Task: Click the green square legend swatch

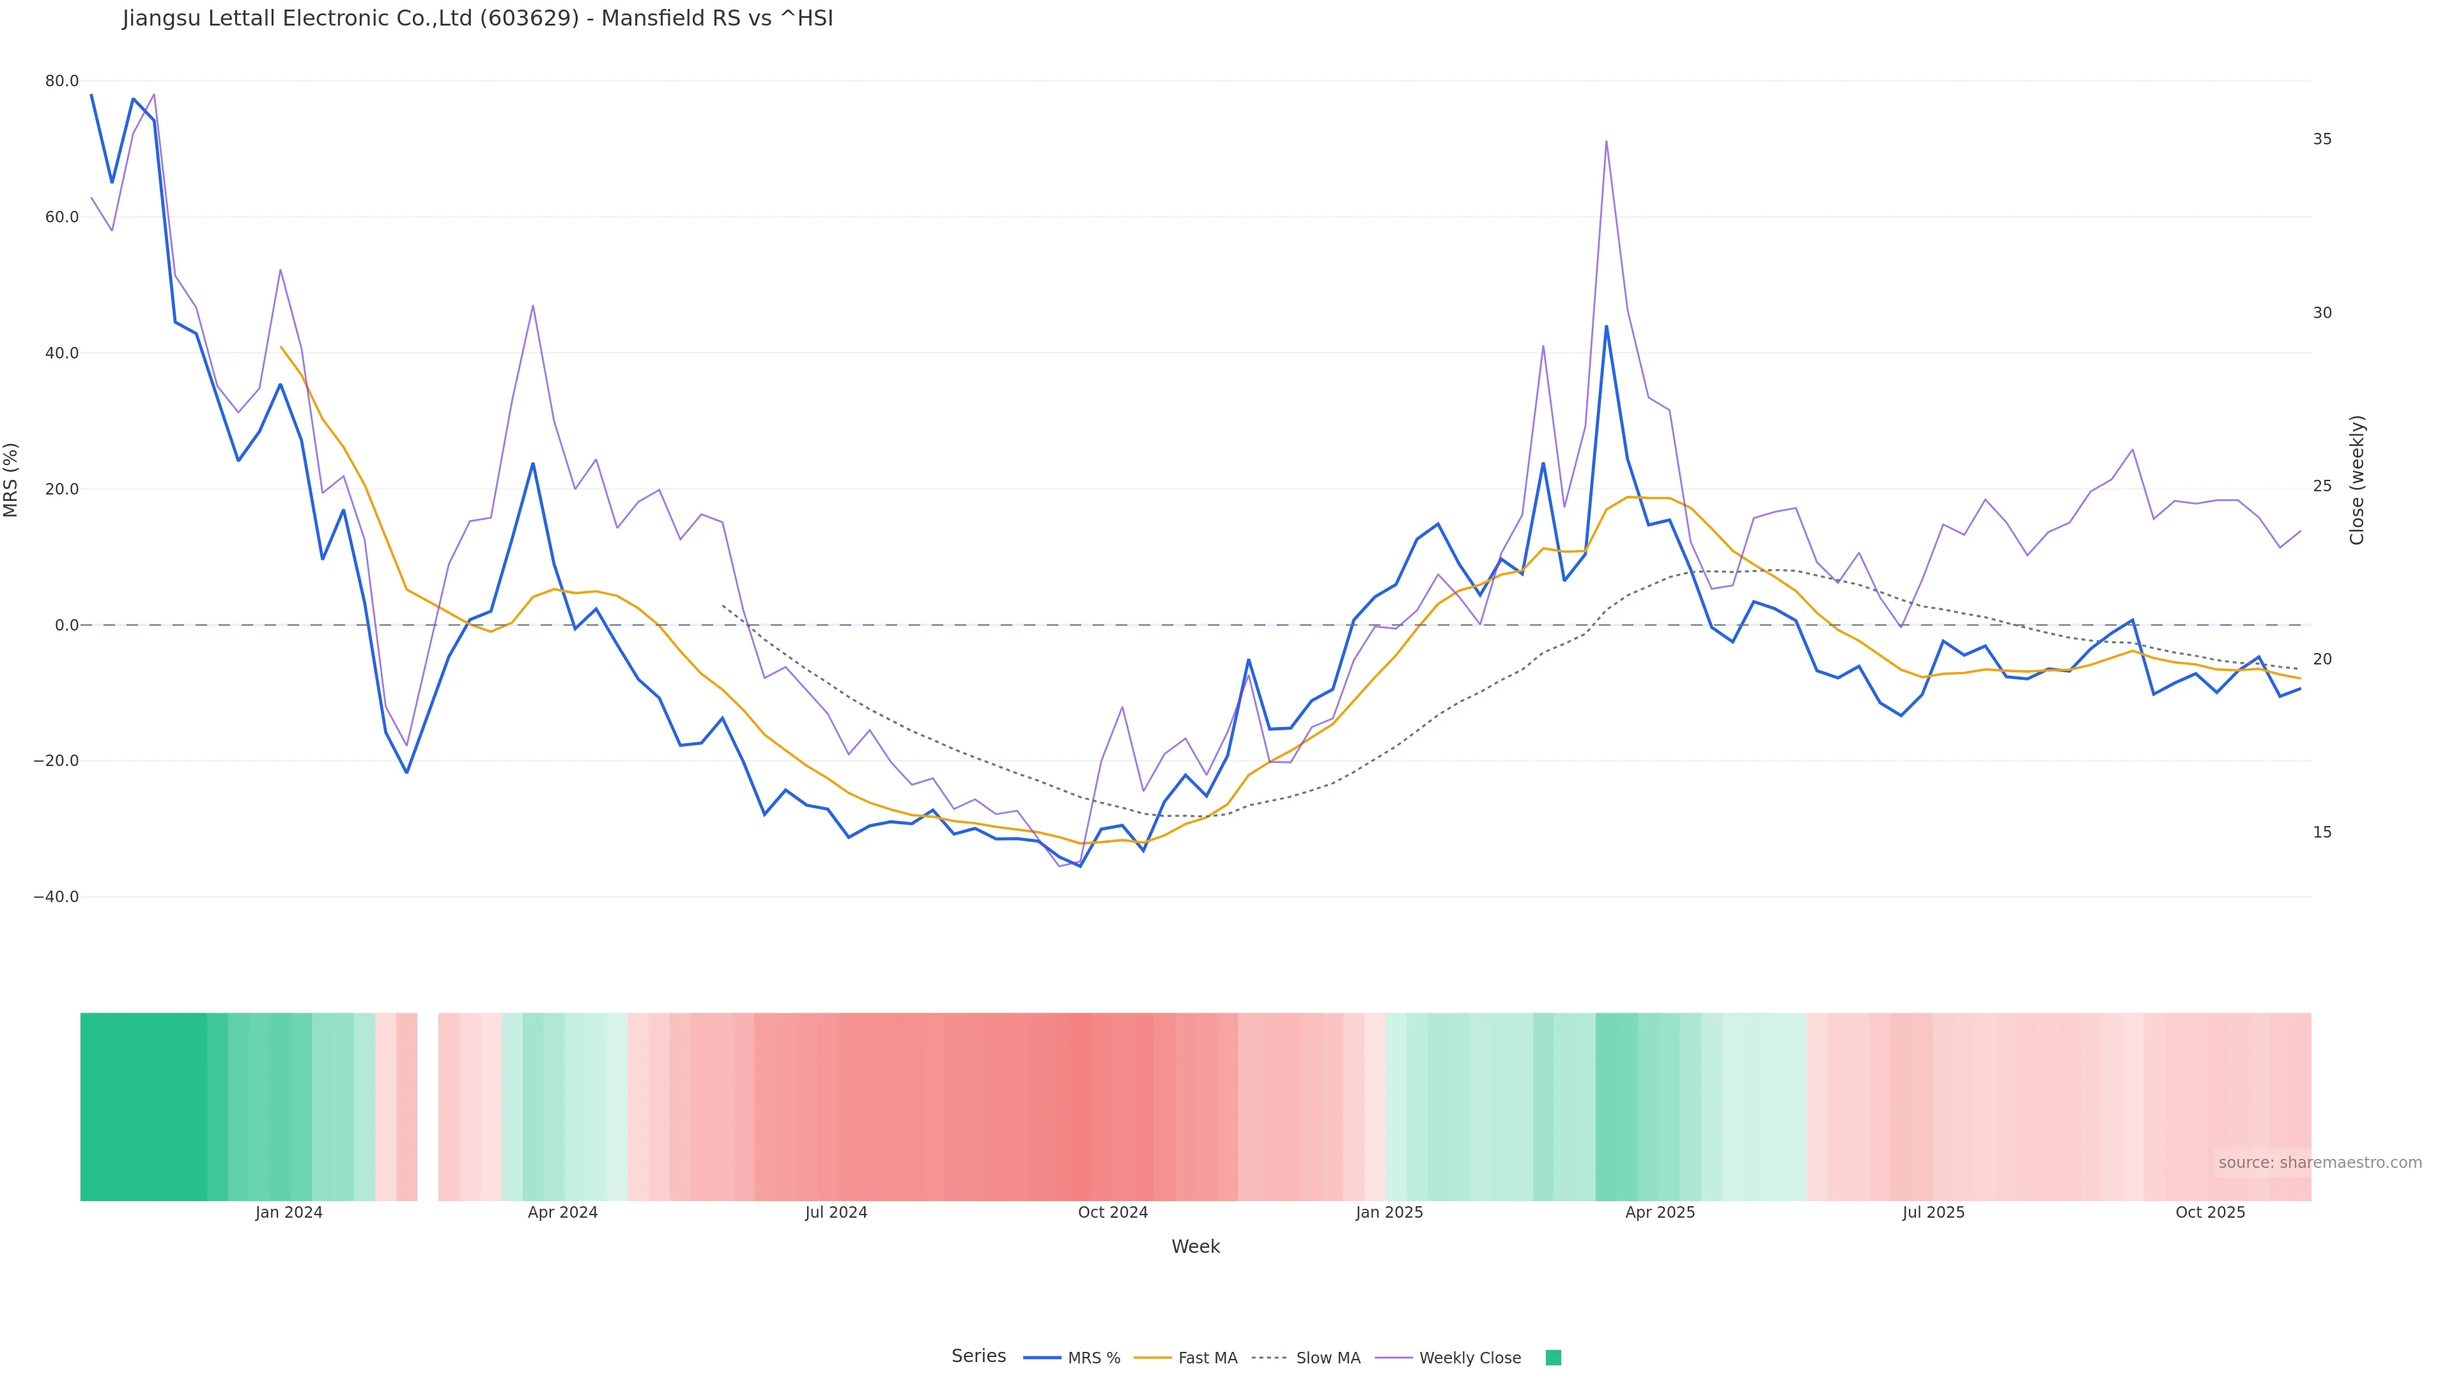Action: coord(1553,1358)
